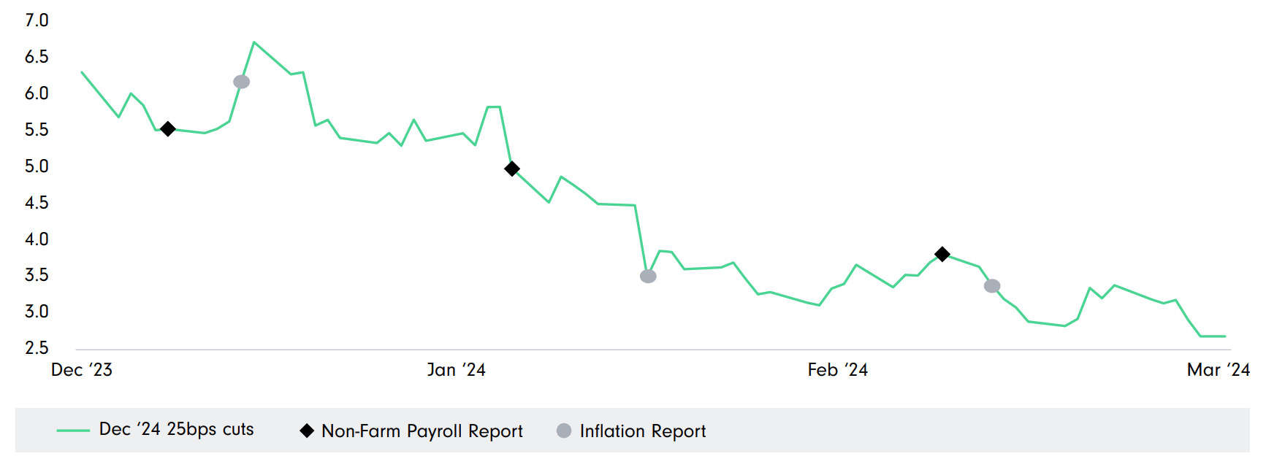
Task: Toggle the "Dec '24 25bps cuts" legend label
Action: tap(176, 430)
